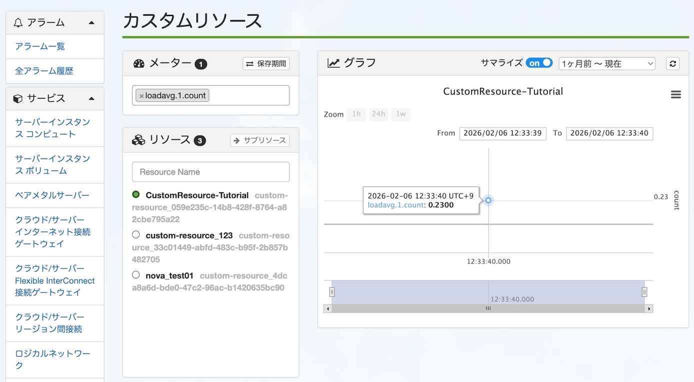The height and width of the screenshot is (382, 694).
Task: Click the alarm bell icon
Action: tap(18, 22)
